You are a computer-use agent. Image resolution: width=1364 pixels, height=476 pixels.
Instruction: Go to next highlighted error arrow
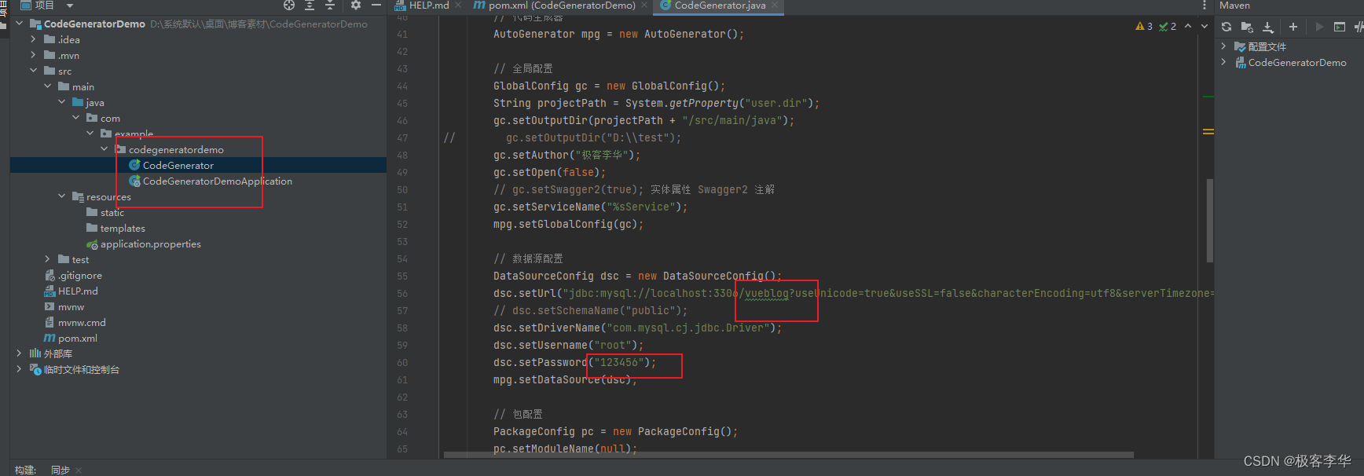tap(1204, 26)
